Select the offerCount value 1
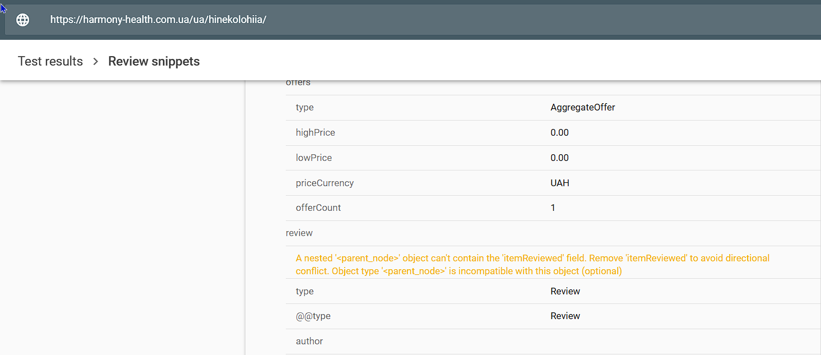Screen dimensions: 821x355 (x=553, y=208)
